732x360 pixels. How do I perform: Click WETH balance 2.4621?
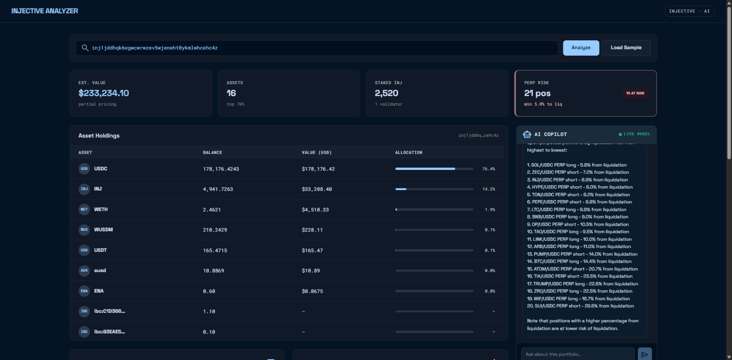tap(212, 210)
